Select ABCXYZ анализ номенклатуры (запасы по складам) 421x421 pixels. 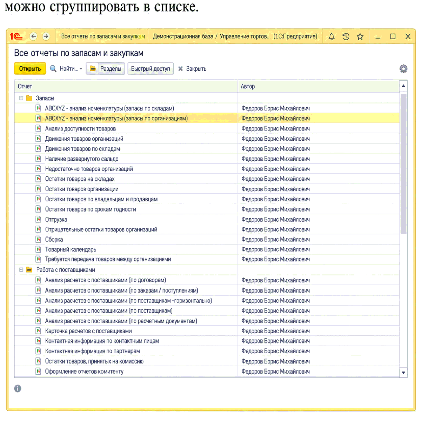pyautogui.click(x=109, y=108)
